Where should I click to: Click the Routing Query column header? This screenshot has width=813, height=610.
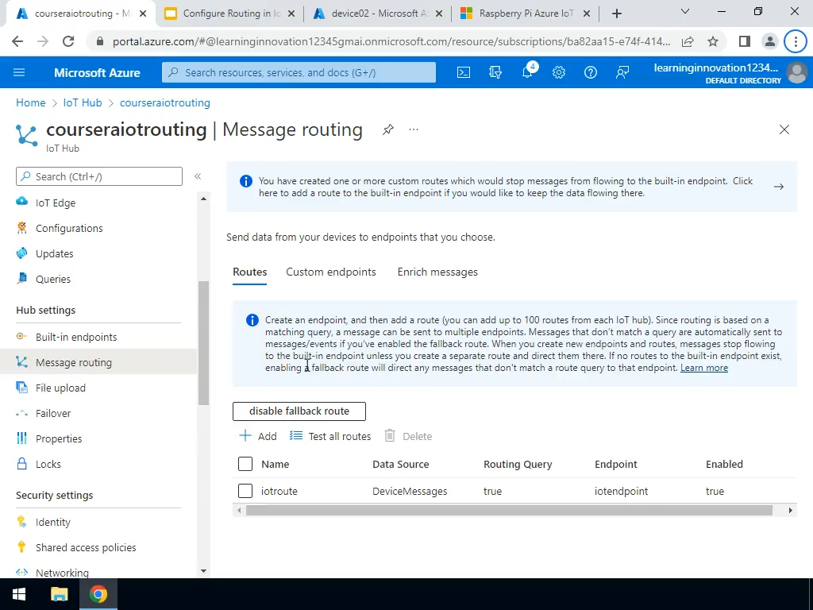pyautogui.click(x=518, y=464)
